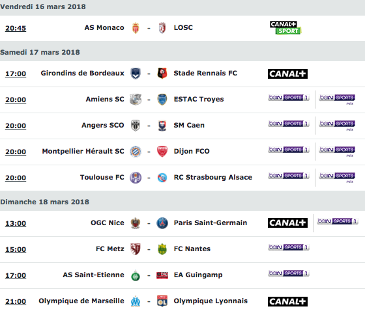Click the AS Monaco club crest

[136, 28]
